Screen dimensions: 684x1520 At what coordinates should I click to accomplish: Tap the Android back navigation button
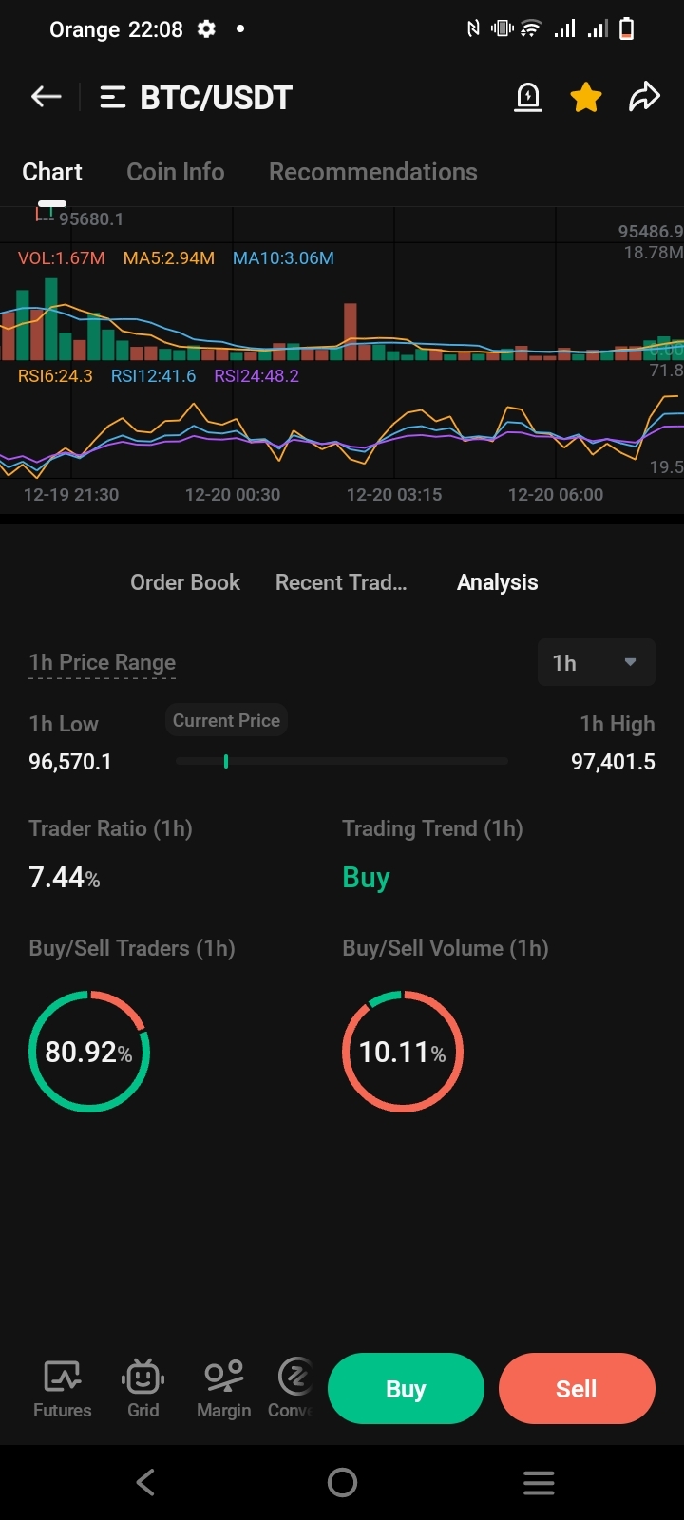[145, 1482]
